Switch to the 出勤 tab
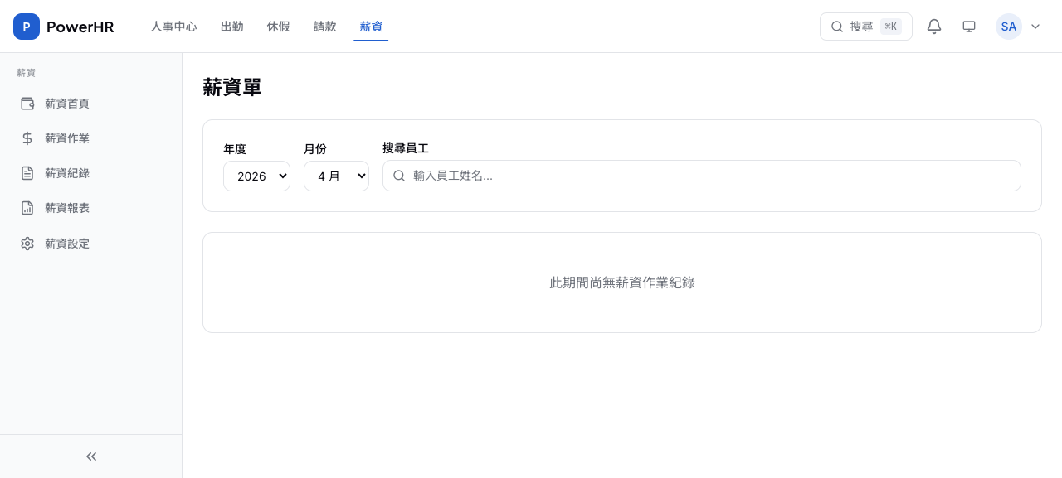Image resolution: width=1062 pixels, height=478 pixels. coord(231,27)
